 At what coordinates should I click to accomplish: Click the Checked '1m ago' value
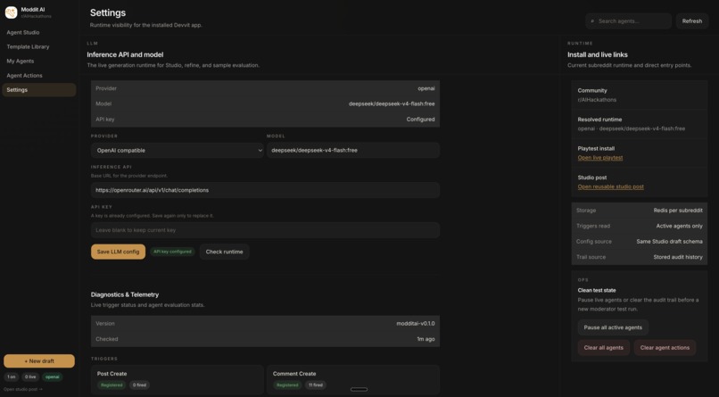coord(426,339)
